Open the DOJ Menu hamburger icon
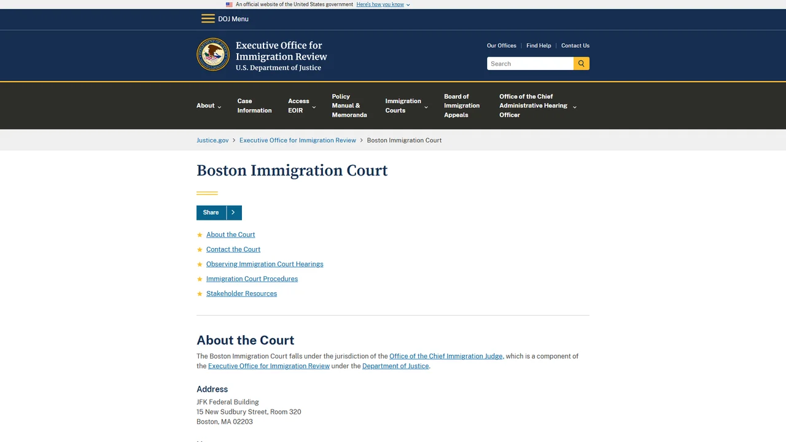Image resolution: width=786 pixels, height=442 pixels. pos(208,18)
